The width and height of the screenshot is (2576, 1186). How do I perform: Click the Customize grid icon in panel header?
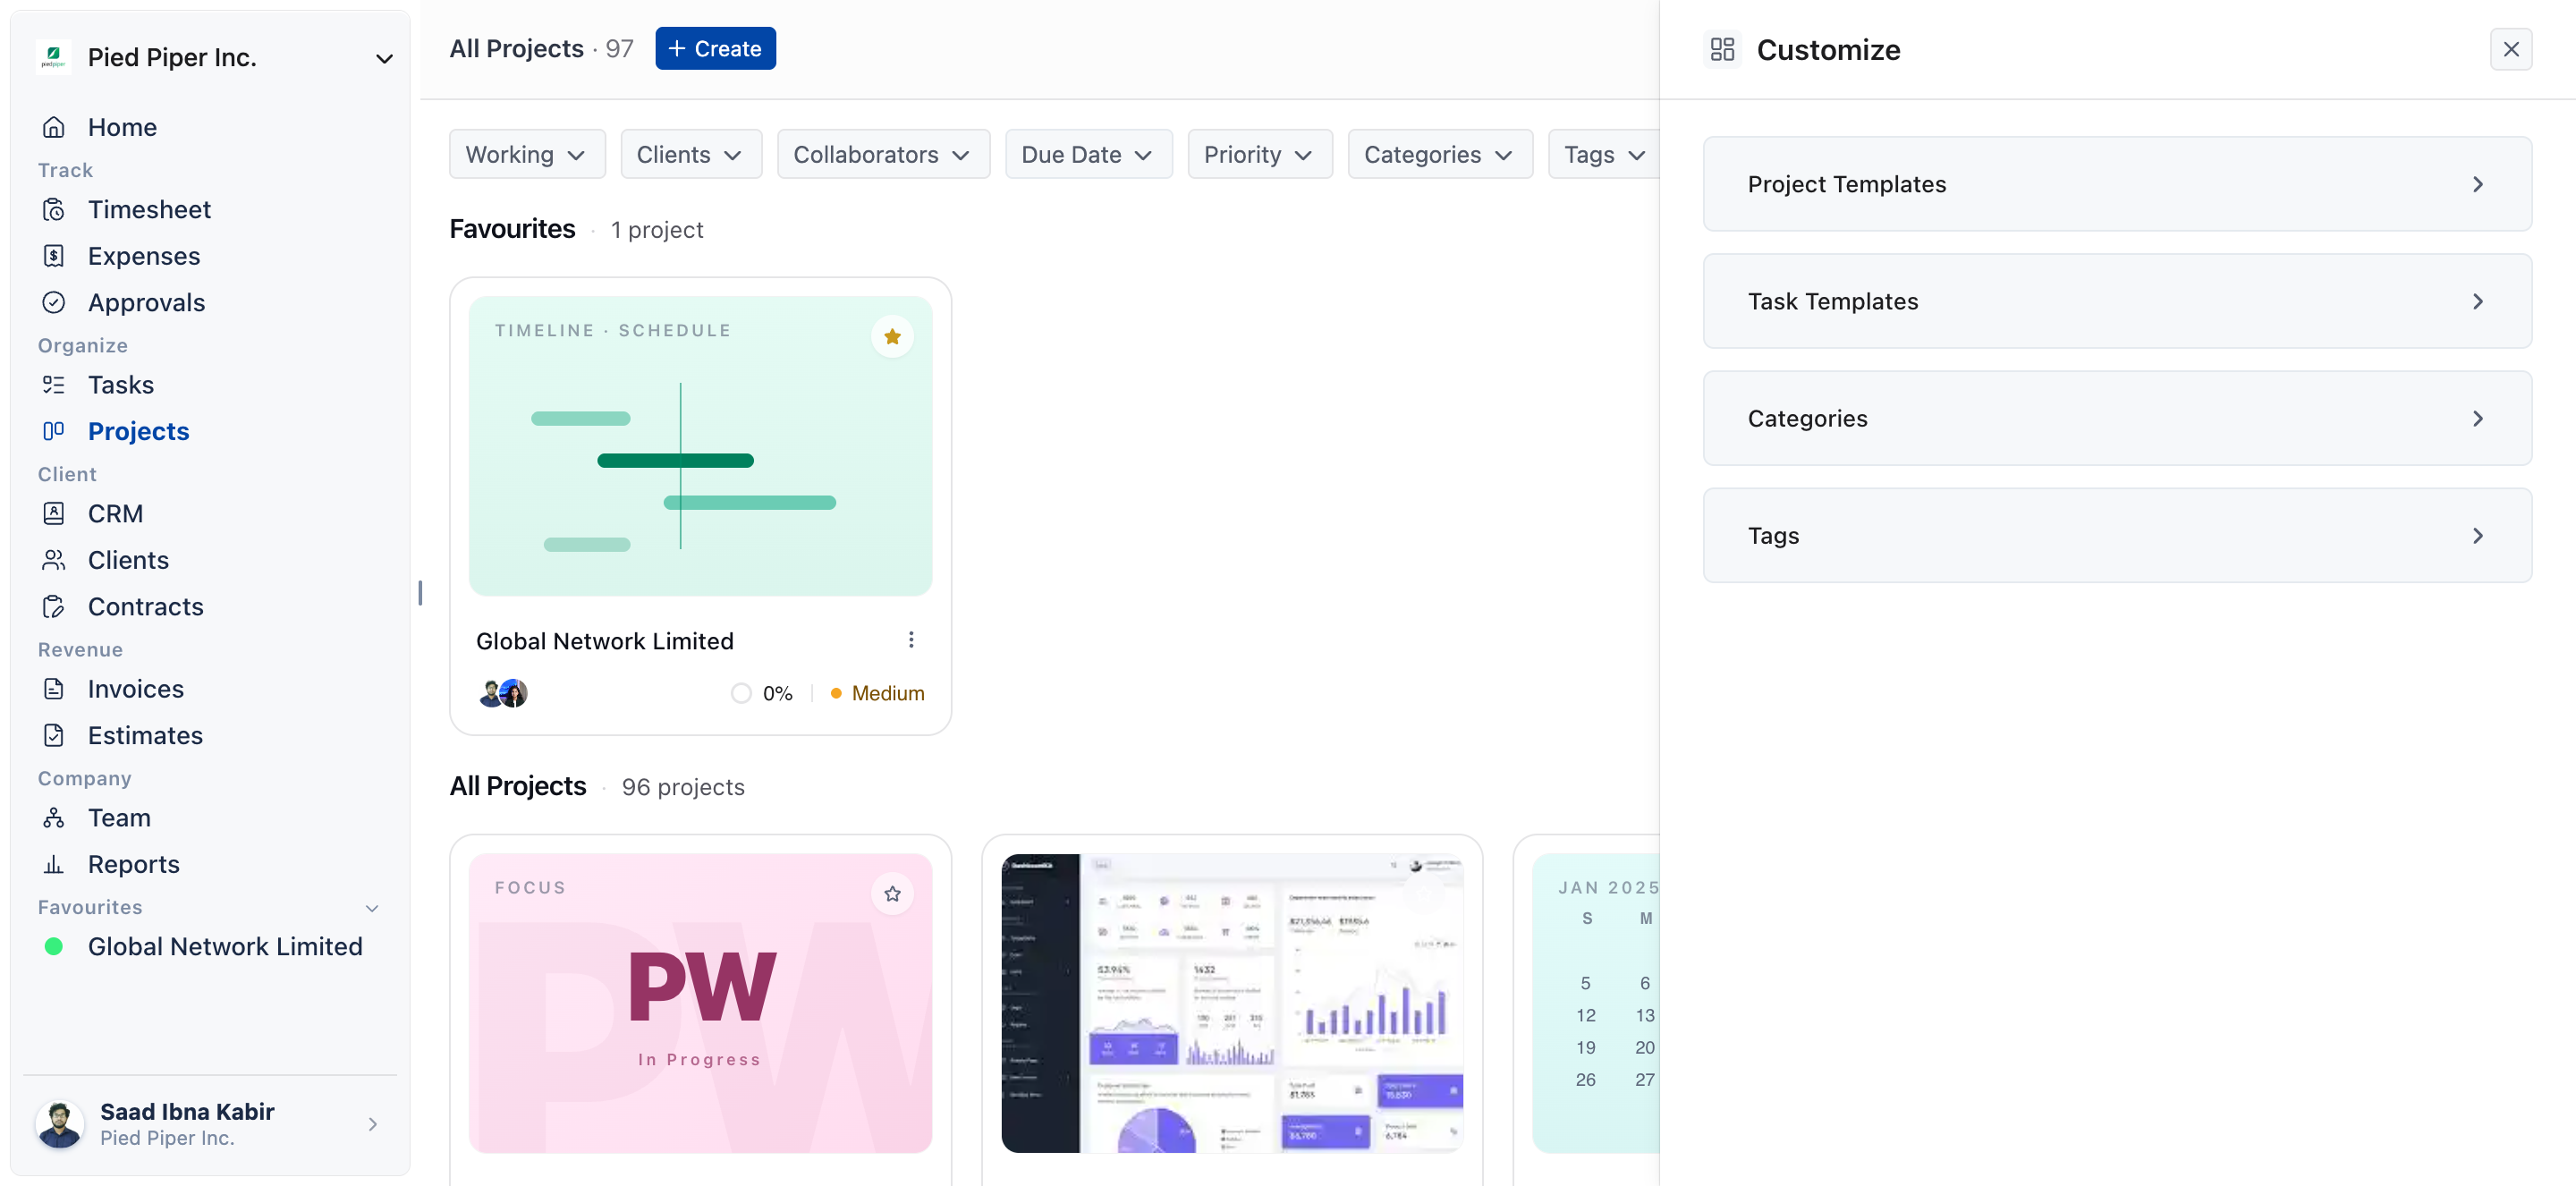1722,49
